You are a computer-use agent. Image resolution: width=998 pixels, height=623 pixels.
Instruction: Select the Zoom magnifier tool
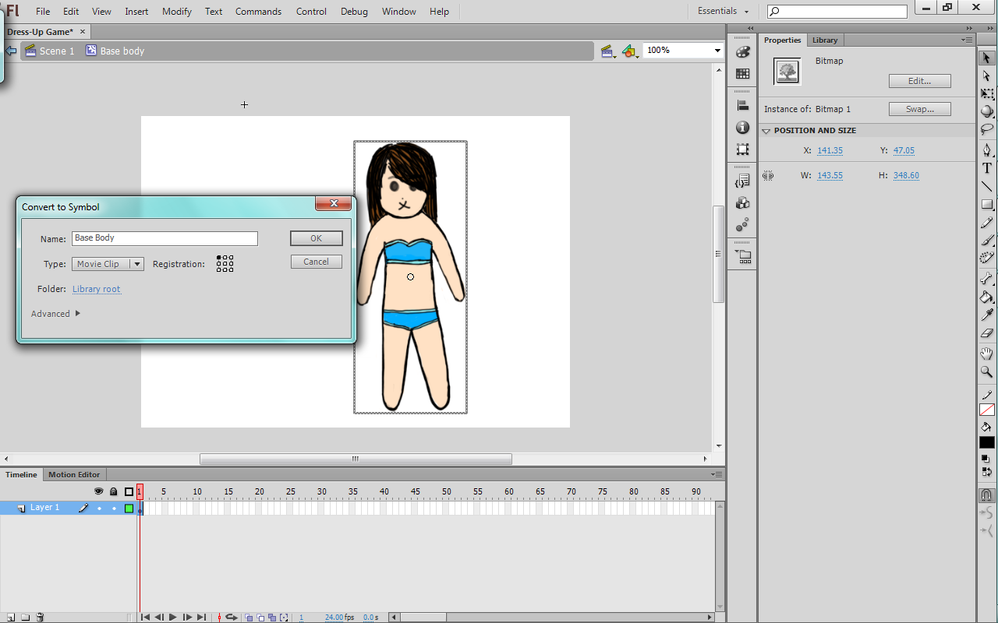tap(987, 372)
